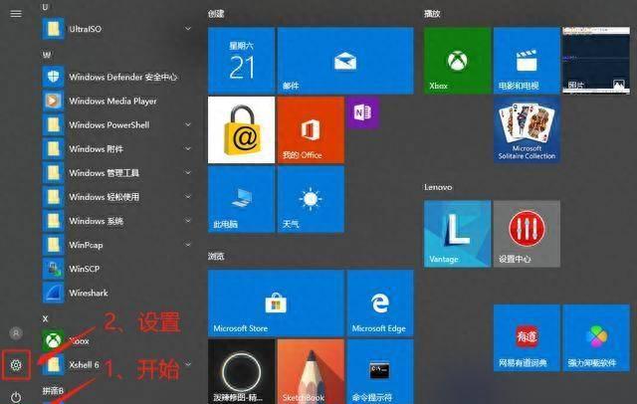Click the 播放 group title
The height and width of the screenshot is (404, 637).
[432, 13]
